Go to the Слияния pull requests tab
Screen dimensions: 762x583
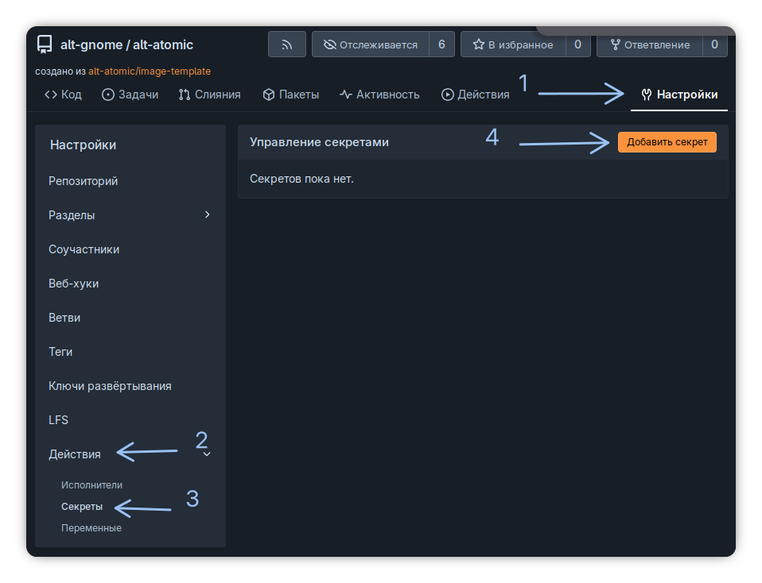(x=209, y=95)
